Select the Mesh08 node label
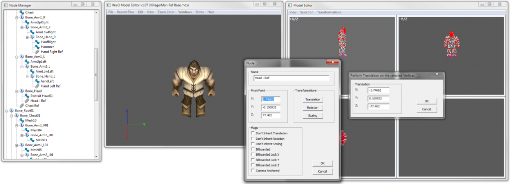 [36, 150]
